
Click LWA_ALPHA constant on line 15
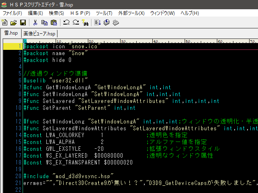60,142
